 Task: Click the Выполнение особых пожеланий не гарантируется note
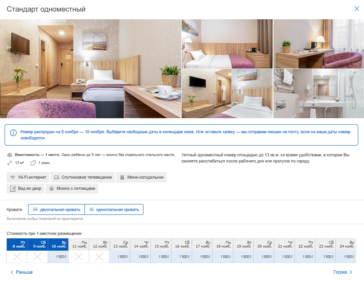tap(45, 219)
